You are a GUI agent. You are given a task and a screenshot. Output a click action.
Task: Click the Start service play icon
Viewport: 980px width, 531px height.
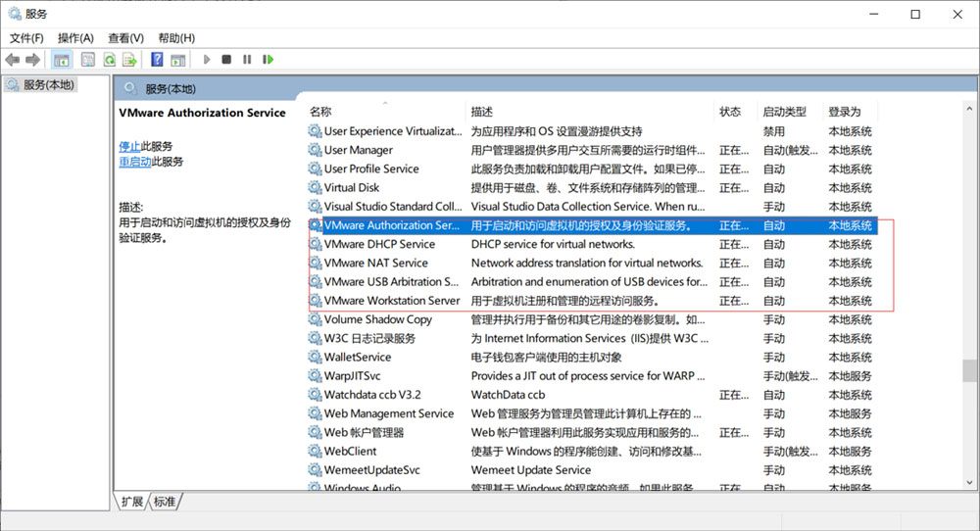point(206,60)
